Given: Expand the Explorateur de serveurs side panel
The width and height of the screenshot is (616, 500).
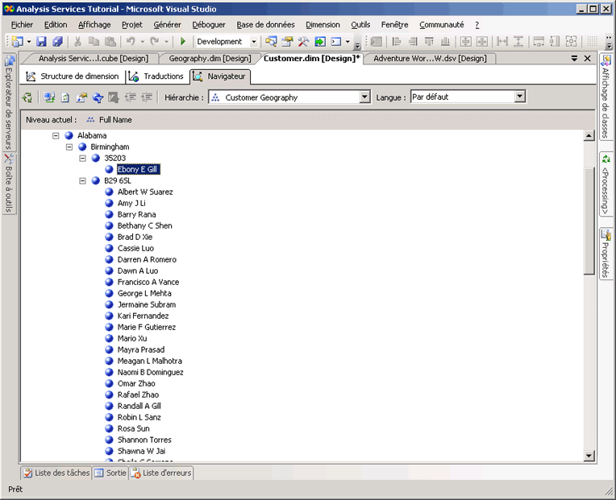Looking at the screenshot, I should pyautogui.click(x=9, y=102).
